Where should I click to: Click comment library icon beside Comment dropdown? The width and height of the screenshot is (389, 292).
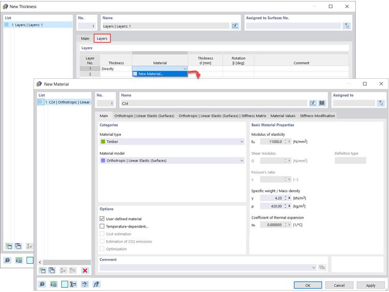(322, 267)
